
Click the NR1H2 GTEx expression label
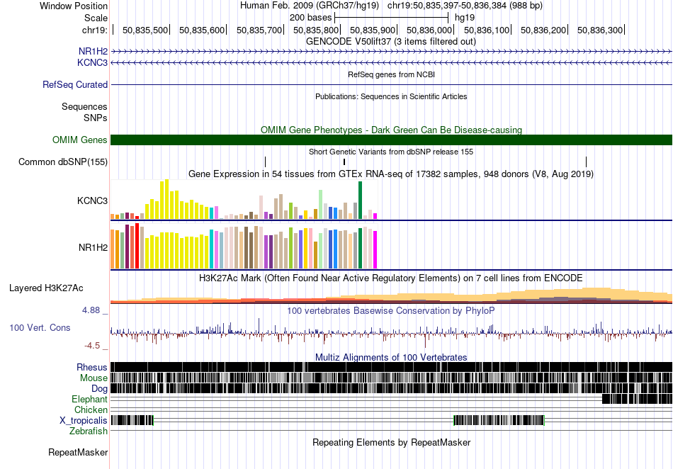[x=93, y=247]
